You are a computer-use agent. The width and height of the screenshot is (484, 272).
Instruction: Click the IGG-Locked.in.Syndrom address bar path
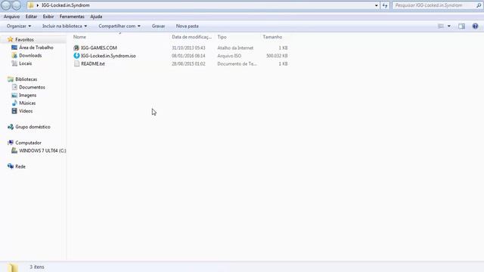pos(66,5)
